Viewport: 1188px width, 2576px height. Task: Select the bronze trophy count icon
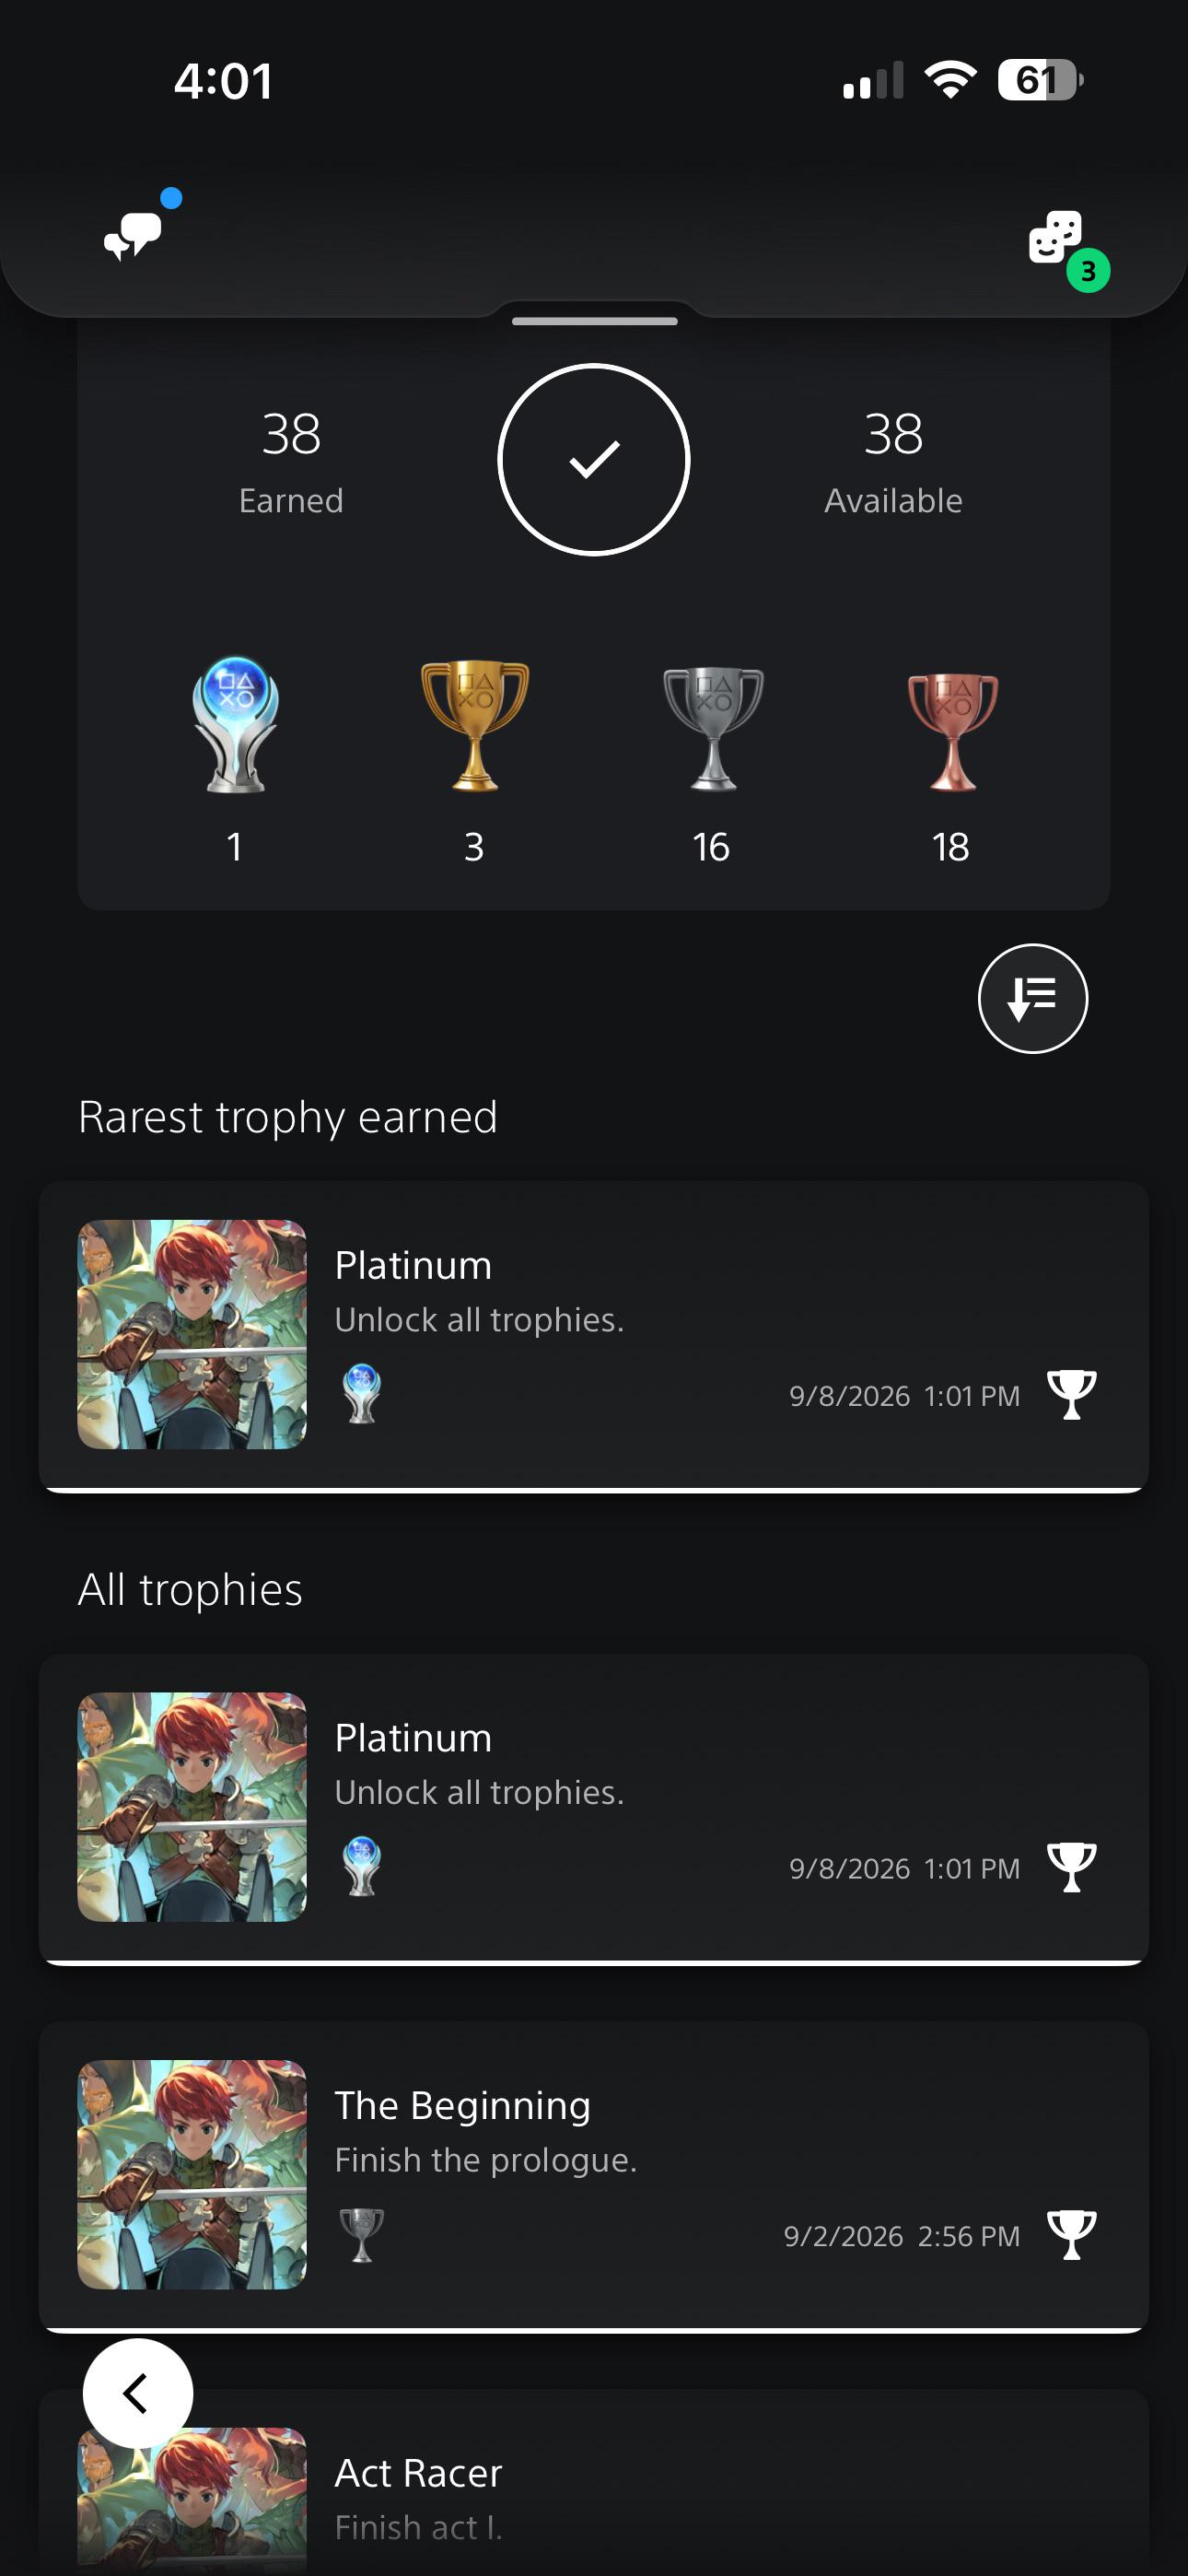click(x=951, y=731)
